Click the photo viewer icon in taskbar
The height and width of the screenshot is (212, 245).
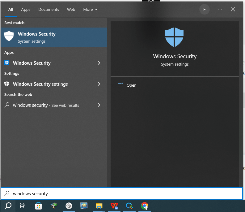[84, 206]
